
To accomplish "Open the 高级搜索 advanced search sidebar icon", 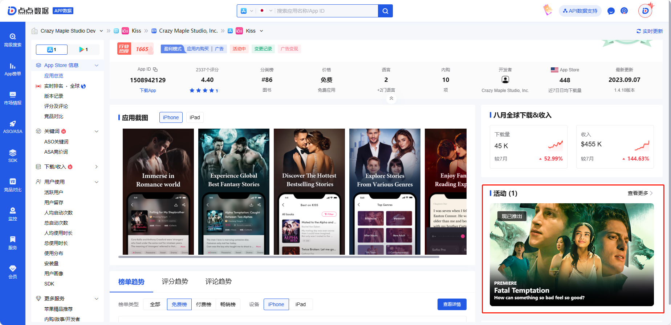I will pyautogui.click(x=13, y=40).
